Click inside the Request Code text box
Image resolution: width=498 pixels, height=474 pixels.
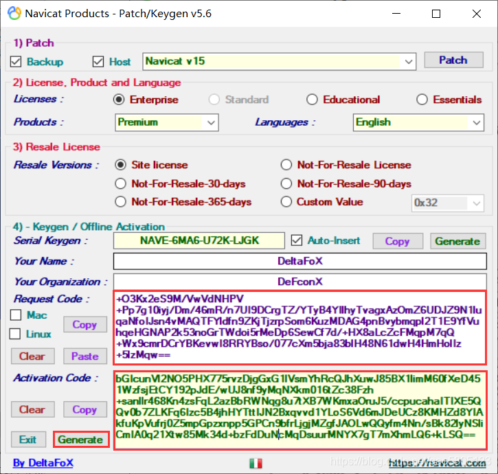pos(299,328)
